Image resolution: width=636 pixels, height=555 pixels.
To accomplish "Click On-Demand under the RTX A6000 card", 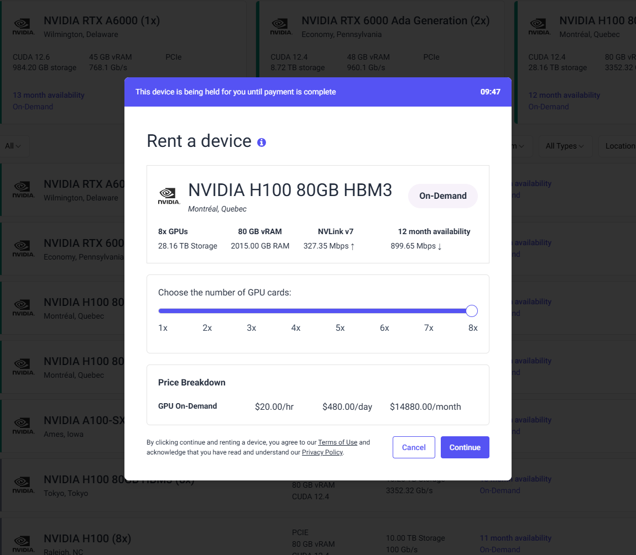I will pyautogui.click(x=33, y=107).
